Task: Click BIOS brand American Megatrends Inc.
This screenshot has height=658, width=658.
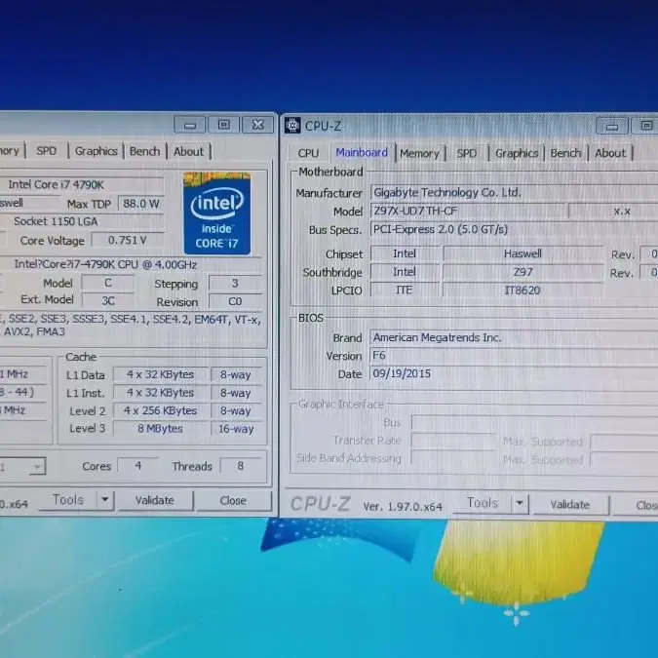Action: point(514,338)
